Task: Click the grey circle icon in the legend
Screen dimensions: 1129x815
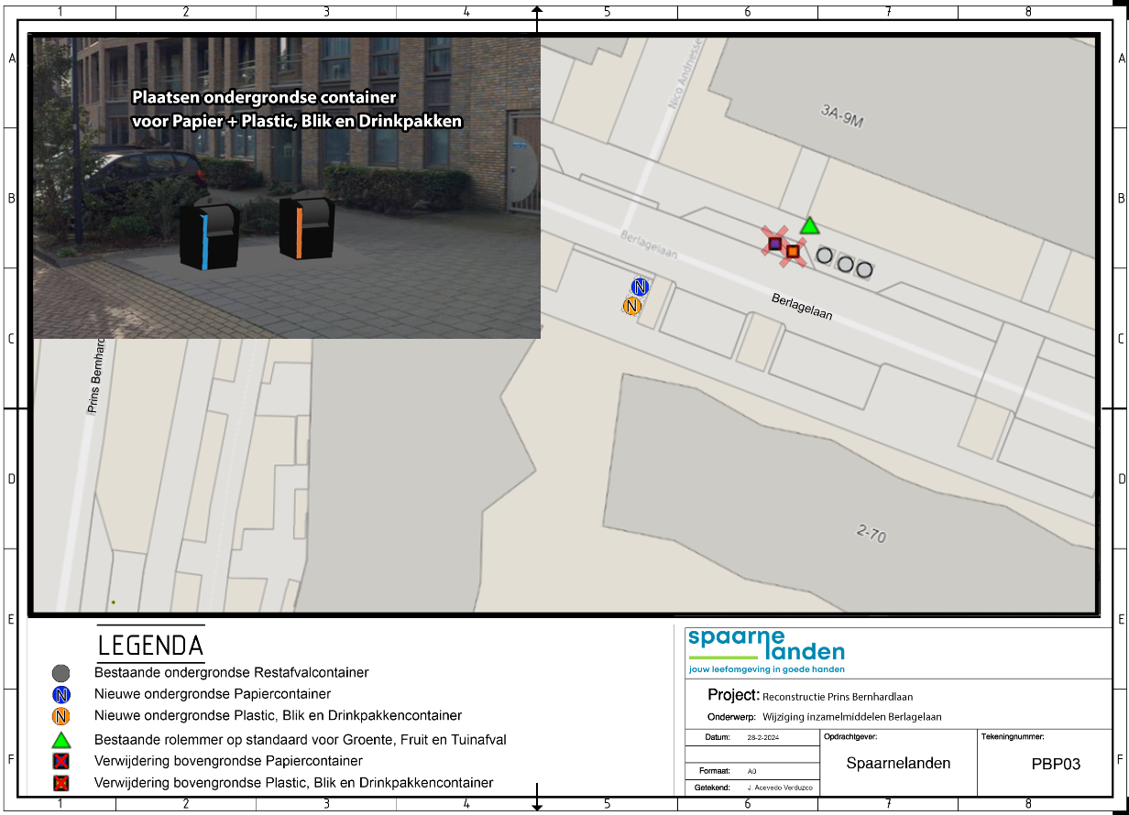Action: point(61,673)
